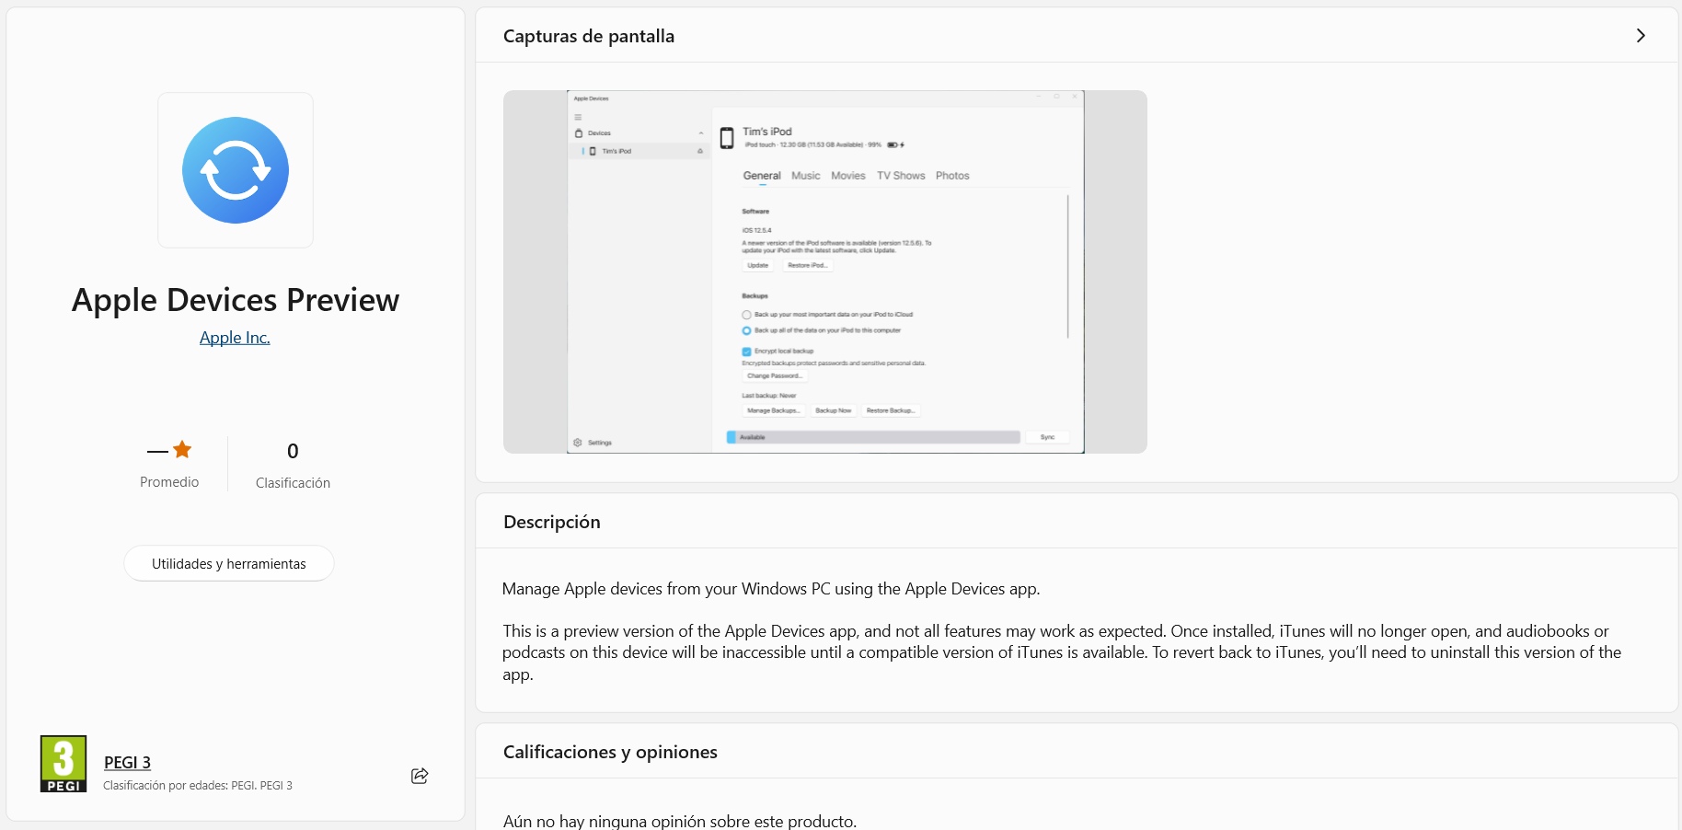The width and height of the screenshot is (1682, 830).
Task: Collapse the Devices section chevron in preview
Action: tap(700, 133)
